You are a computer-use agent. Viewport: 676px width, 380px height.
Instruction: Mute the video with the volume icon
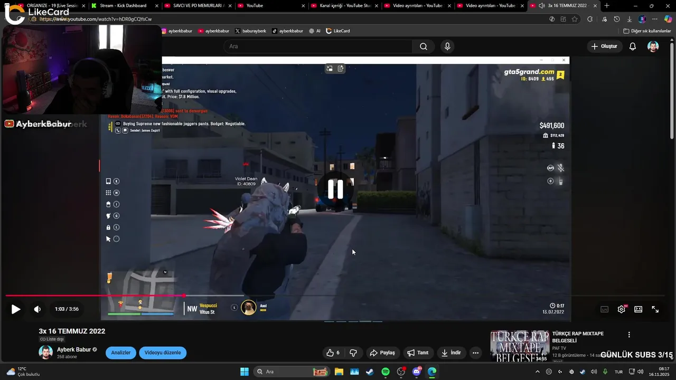point(37,309)
